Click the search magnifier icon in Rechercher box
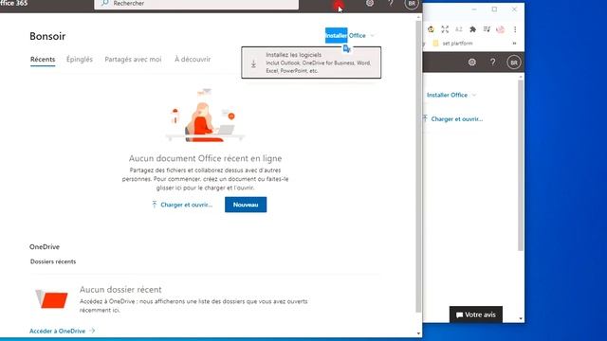The image size is (607, 341). click(x=104, y=3)
